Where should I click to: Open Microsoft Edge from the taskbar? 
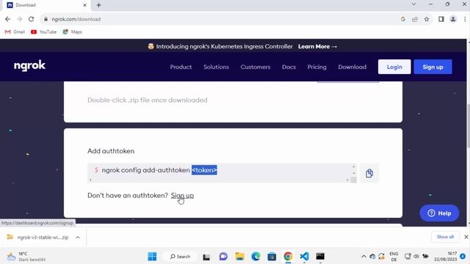pos(256,257)
